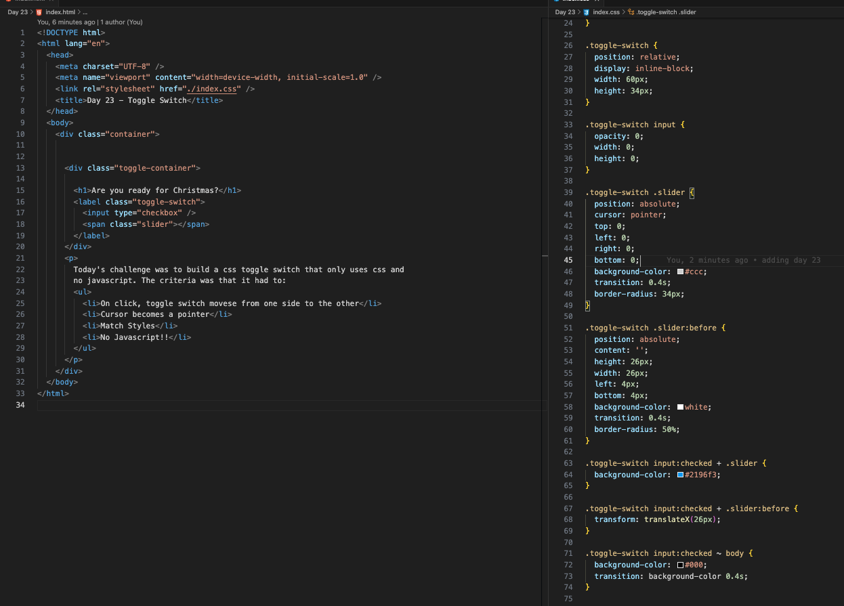Image resolution: width=844 pixels, height=606 pixels.
Task: Expand the Day 23 breadcrumb above index.html
Action: click(17, 12)
